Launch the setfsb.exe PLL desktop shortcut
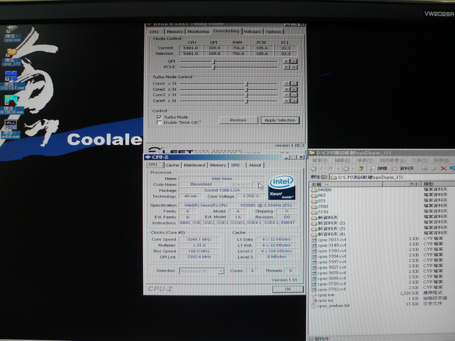 pyautogui.click(x=11, y=129)
